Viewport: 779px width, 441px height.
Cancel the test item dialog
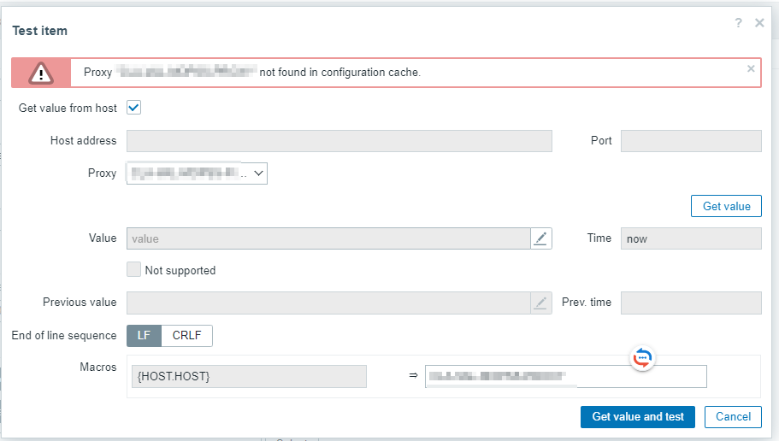click(x=733, y=416)
